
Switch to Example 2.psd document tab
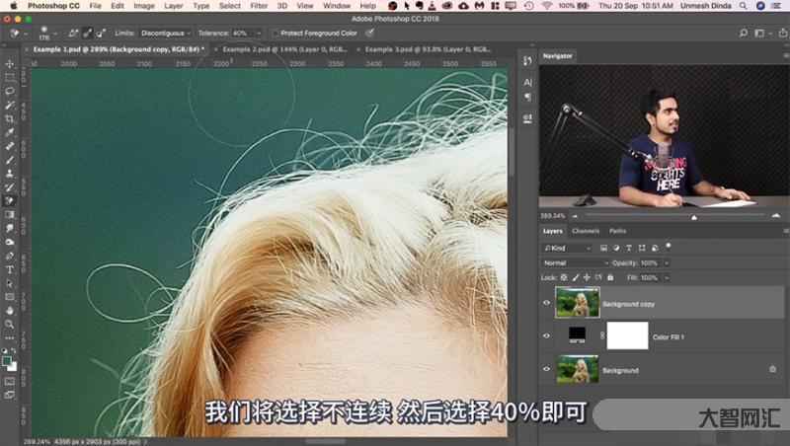click(x=284, y=47)
